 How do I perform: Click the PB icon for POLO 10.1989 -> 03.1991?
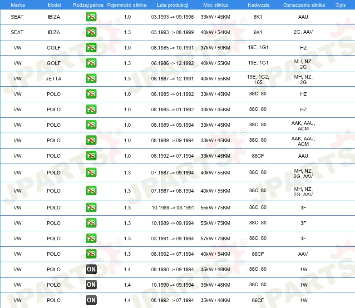coord(91,208)
